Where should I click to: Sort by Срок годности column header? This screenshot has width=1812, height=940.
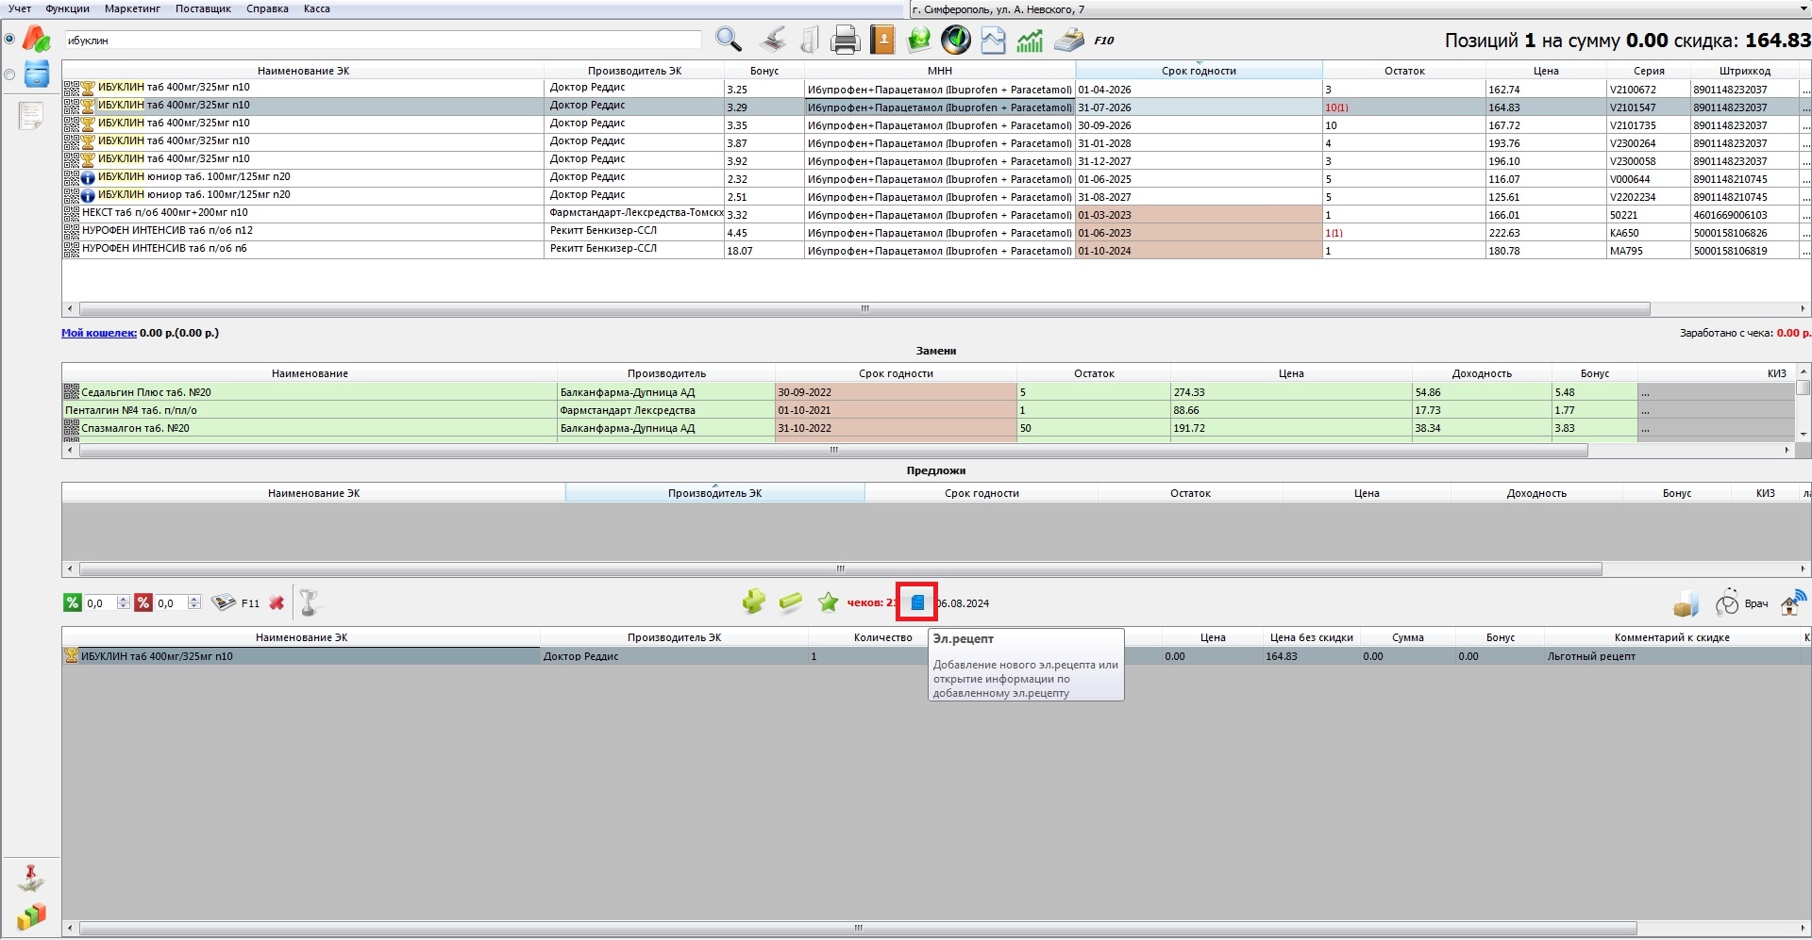[x=1198, y=71]
